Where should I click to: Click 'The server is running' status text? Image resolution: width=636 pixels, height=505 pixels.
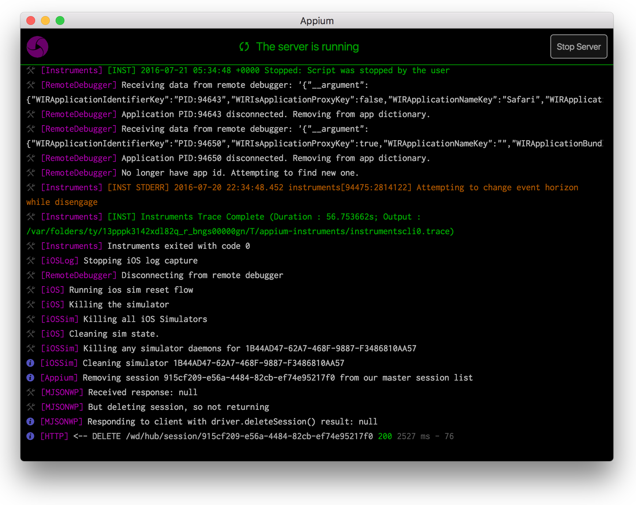pyautogui.click(x=307, y=47)
